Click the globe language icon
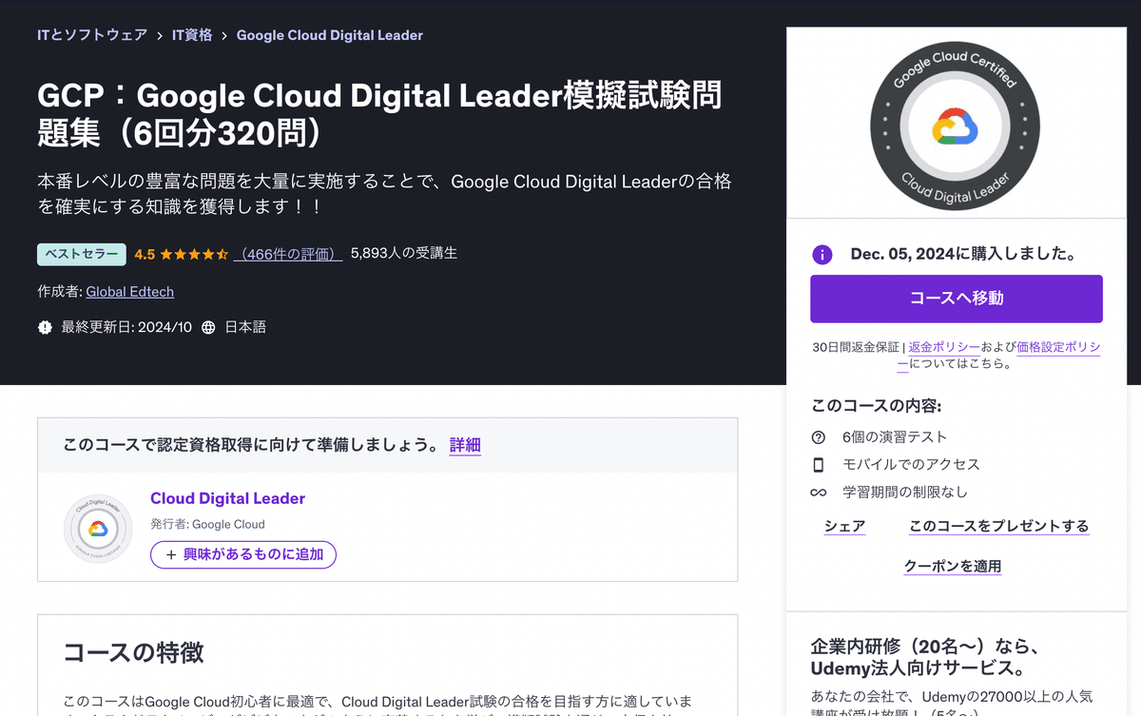Image resolution: width=1141 pixels, height=716 pixels. pyautogui.click(x=208, y=327)
